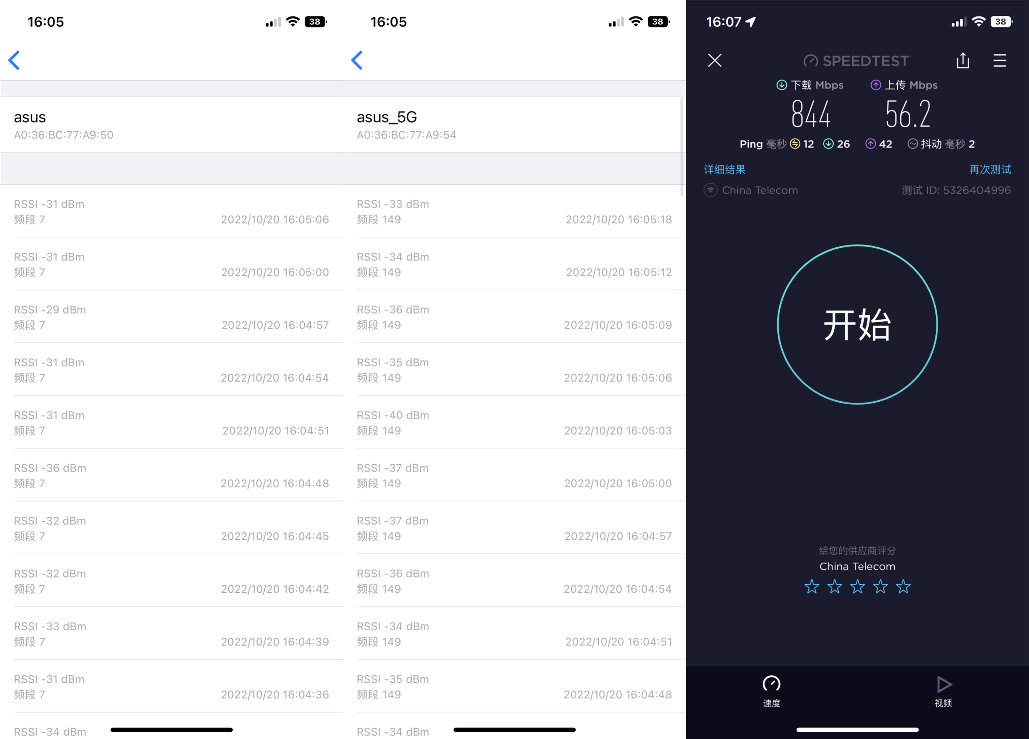Image resolution: width=1029 pixels, height=739 pixels.
Task: Tap the upload Mbps arrow icon
Action: point(876,85)
